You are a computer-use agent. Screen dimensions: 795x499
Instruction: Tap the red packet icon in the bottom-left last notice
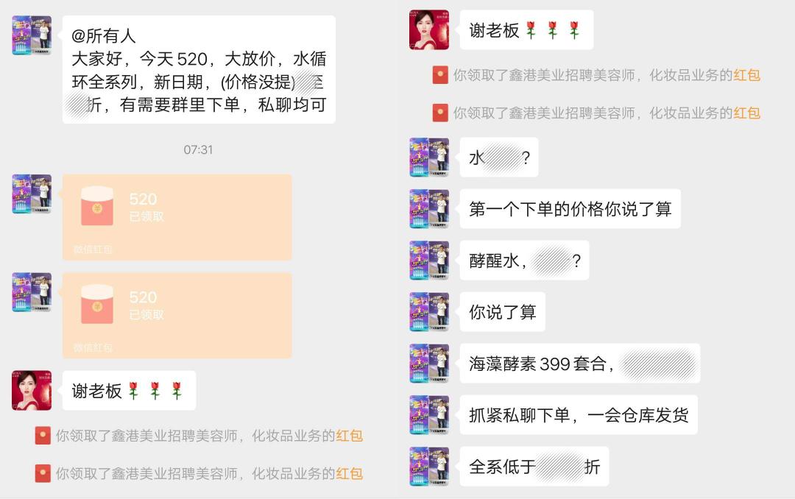43,474
